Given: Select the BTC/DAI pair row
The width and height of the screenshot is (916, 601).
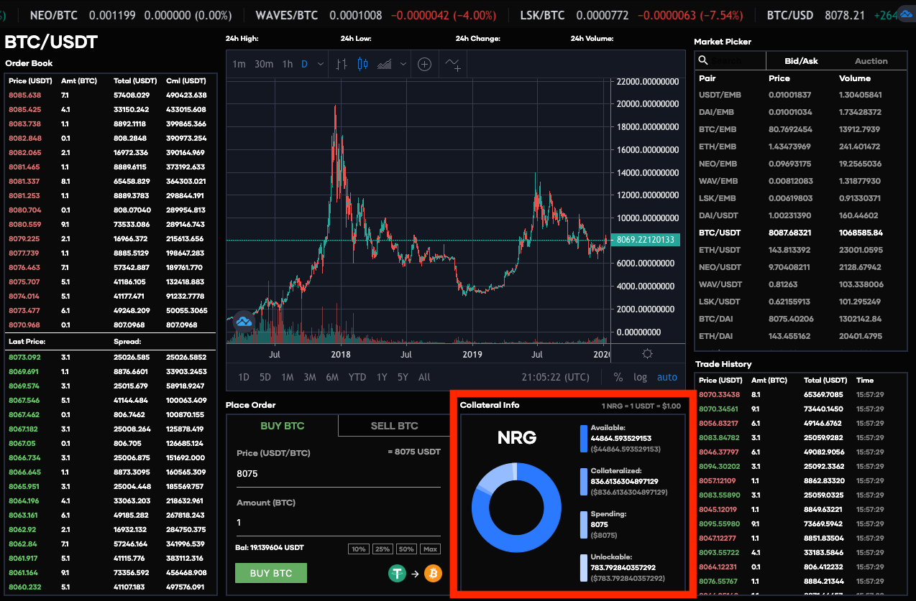Looking at the screenshot, I should point(801,319).
